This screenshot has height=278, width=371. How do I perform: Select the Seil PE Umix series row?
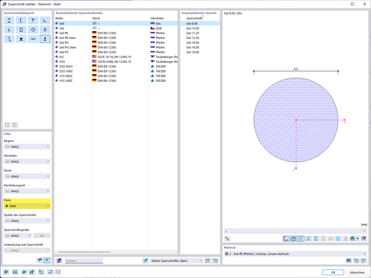[116, 38]
